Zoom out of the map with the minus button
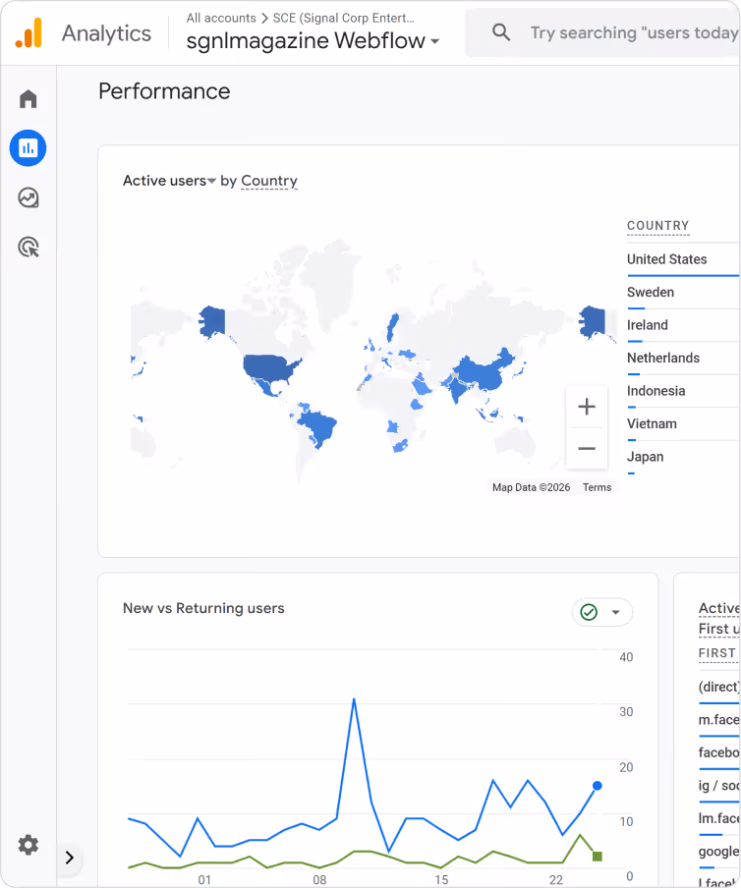This screenshot has height=888, width=741. click(587, 449)
